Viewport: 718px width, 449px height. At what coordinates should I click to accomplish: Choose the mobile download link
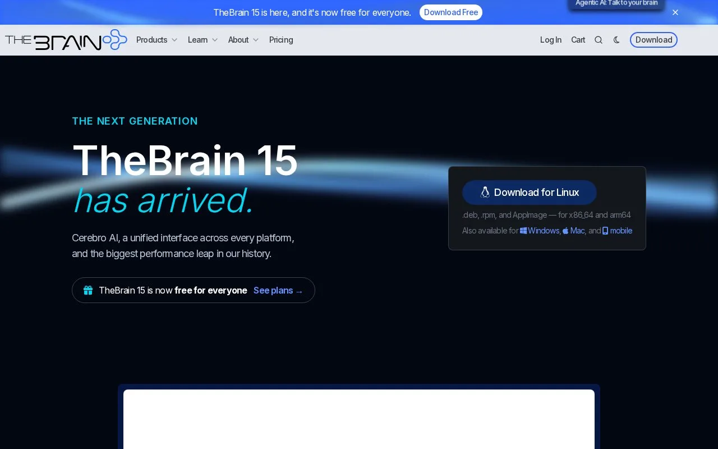click(617, 231)
